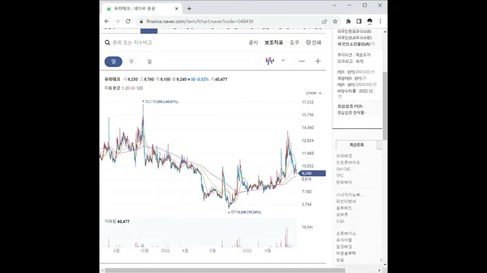Click the lock icon in address bar
Viewport: 487px width, 273px height.
(x=141, y=22)
